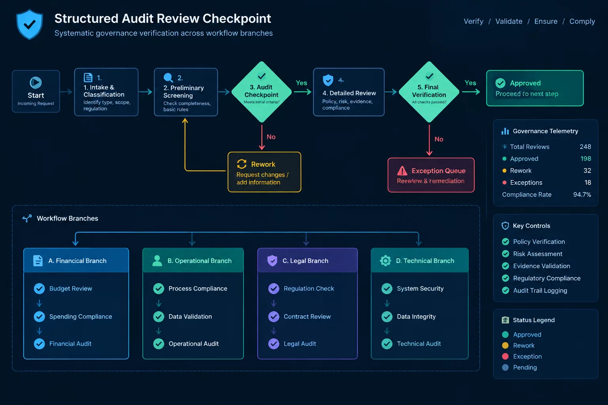Toggle the System Security check circle
Viewport: 608px width, 405px height.
[x=387, y=289]
